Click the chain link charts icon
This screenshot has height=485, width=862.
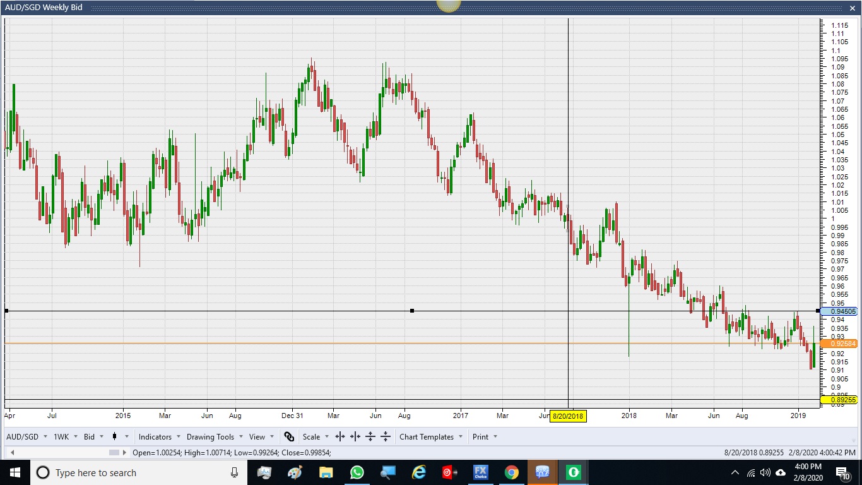(x=289, y=436)
